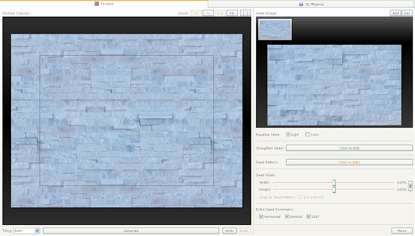415x236 pixels.
Task: Click the Fit zoom button
Action: tap(232, 13)
